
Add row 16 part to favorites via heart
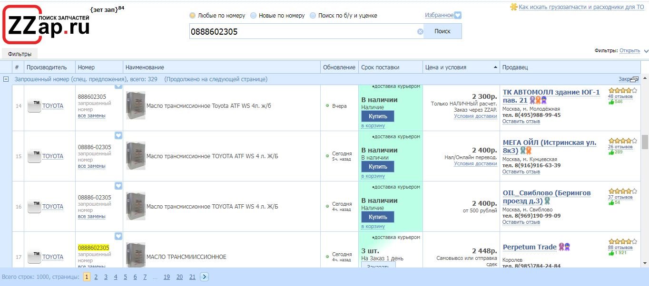(118, 186)
